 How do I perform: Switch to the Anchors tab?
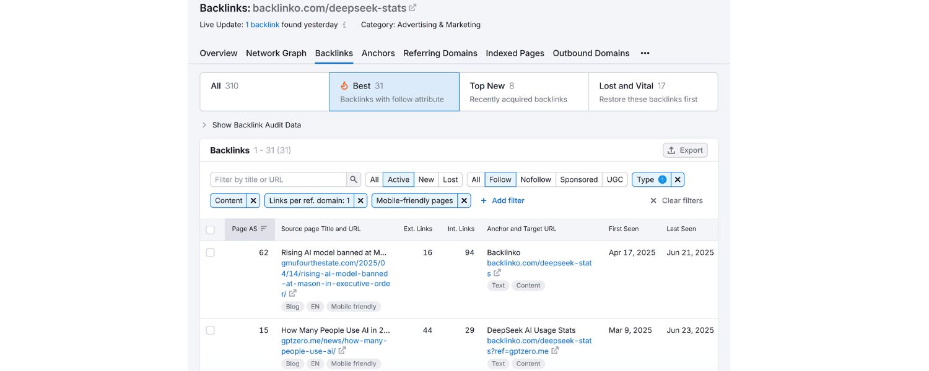pyautogui.click(x=378, y=53)
